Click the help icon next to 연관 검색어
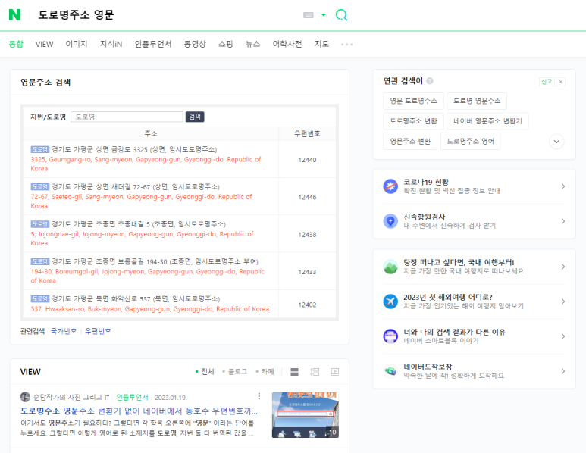Screen dimensions: 586x453 (x=430, y=80)
